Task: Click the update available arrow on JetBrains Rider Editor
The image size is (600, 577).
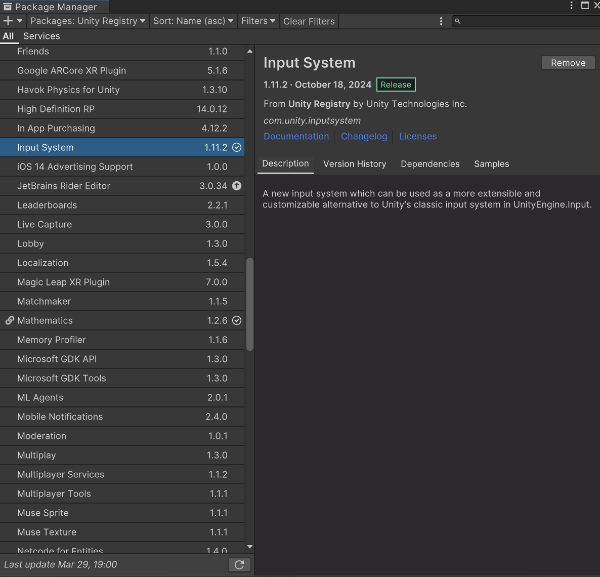Action: [237, 186]
